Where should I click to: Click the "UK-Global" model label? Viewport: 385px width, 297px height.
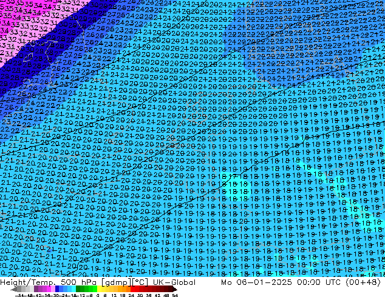coord(174,282)
